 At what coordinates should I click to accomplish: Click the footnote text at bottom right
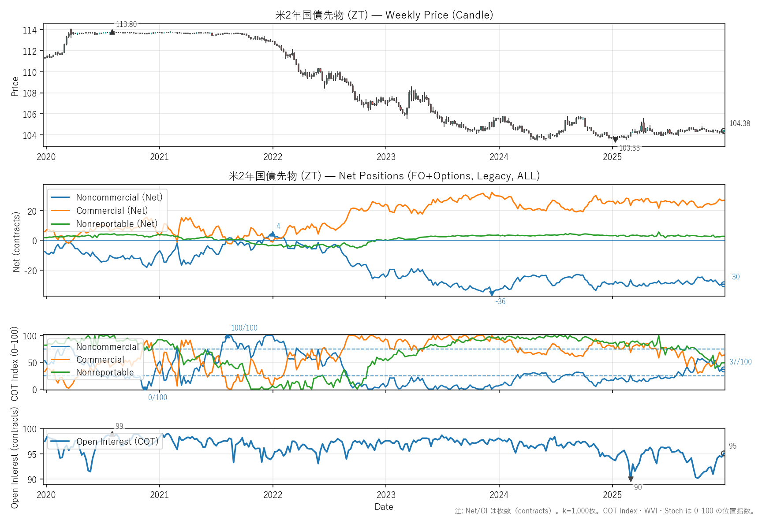tap(605, 511)
